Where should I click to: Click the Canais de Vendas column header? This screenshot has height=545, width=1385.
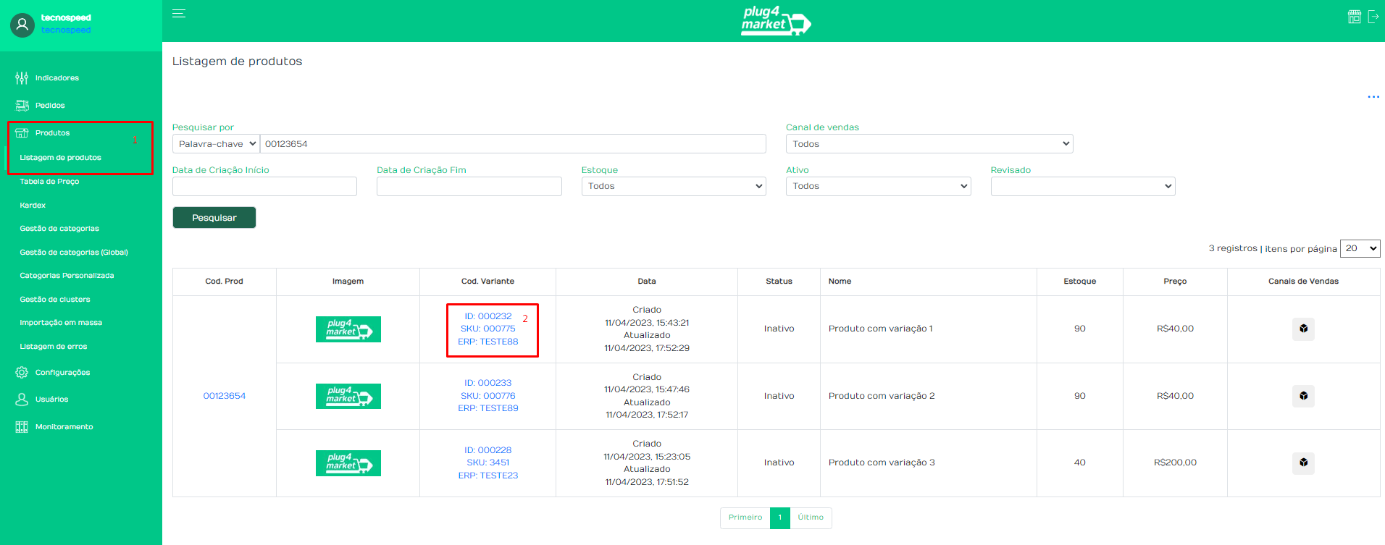[1303, 282]
